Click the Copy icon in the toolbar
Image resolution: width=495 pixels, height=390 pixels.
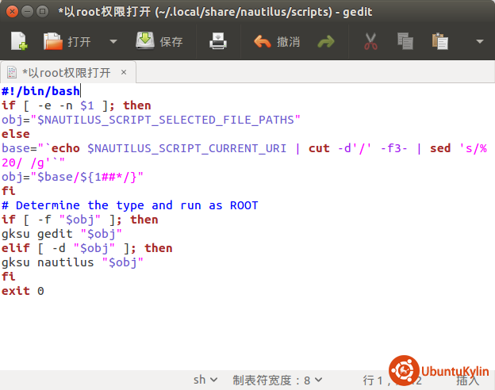point(405,41)
